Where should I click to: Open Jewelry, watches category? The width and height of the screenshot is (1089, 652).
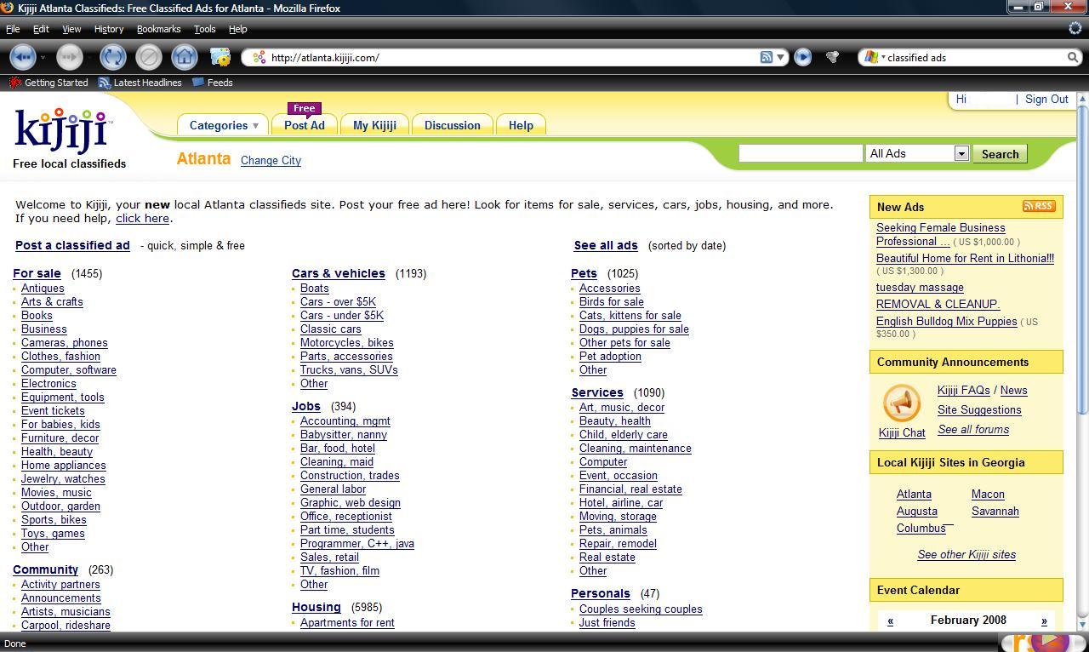click(x=63, y=478)
